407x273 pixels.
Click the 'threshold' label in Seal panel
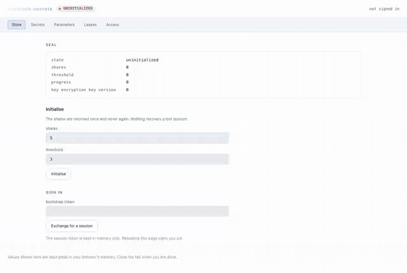pyautogui.click(x=62, y=74)
